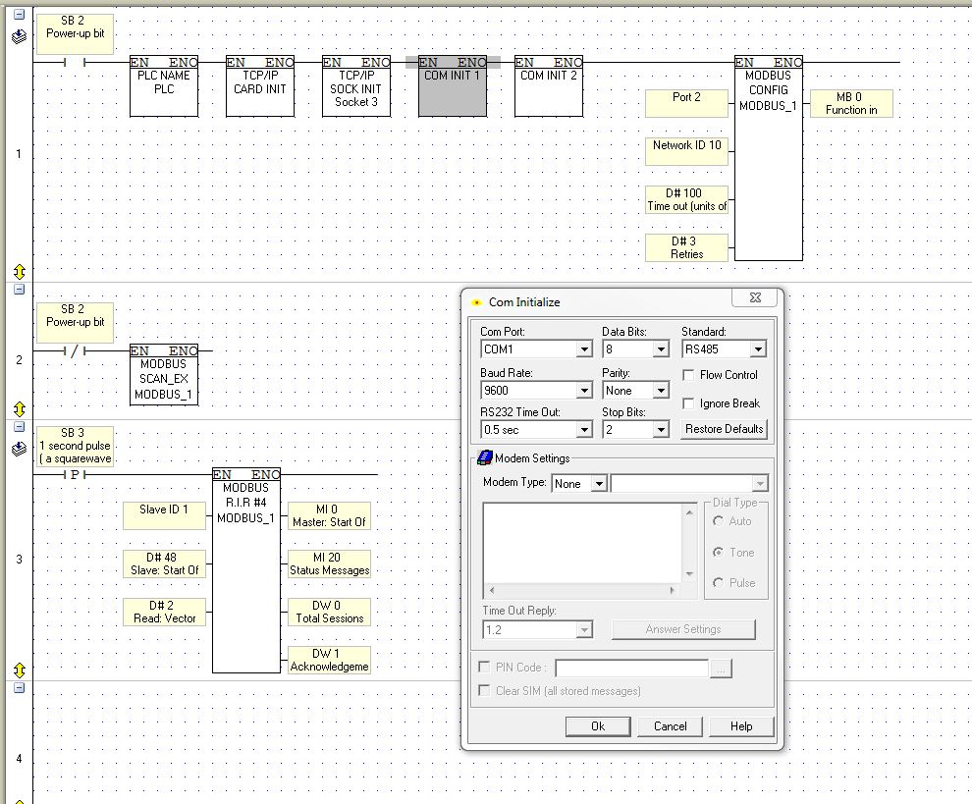The height and width of the screenshot is (804, 972).
Task: Select the TCP/IP CARD INIT block
Action: point(260,86)
